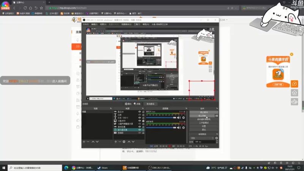Remove the scene with the scenes panel minus
Image resolution: width=304 pixels, height=171 pixels.
coord(88,142)
